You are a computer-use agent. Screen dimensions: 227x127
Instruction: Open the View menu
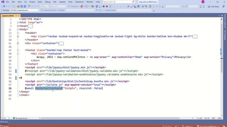tap(20, 2)
